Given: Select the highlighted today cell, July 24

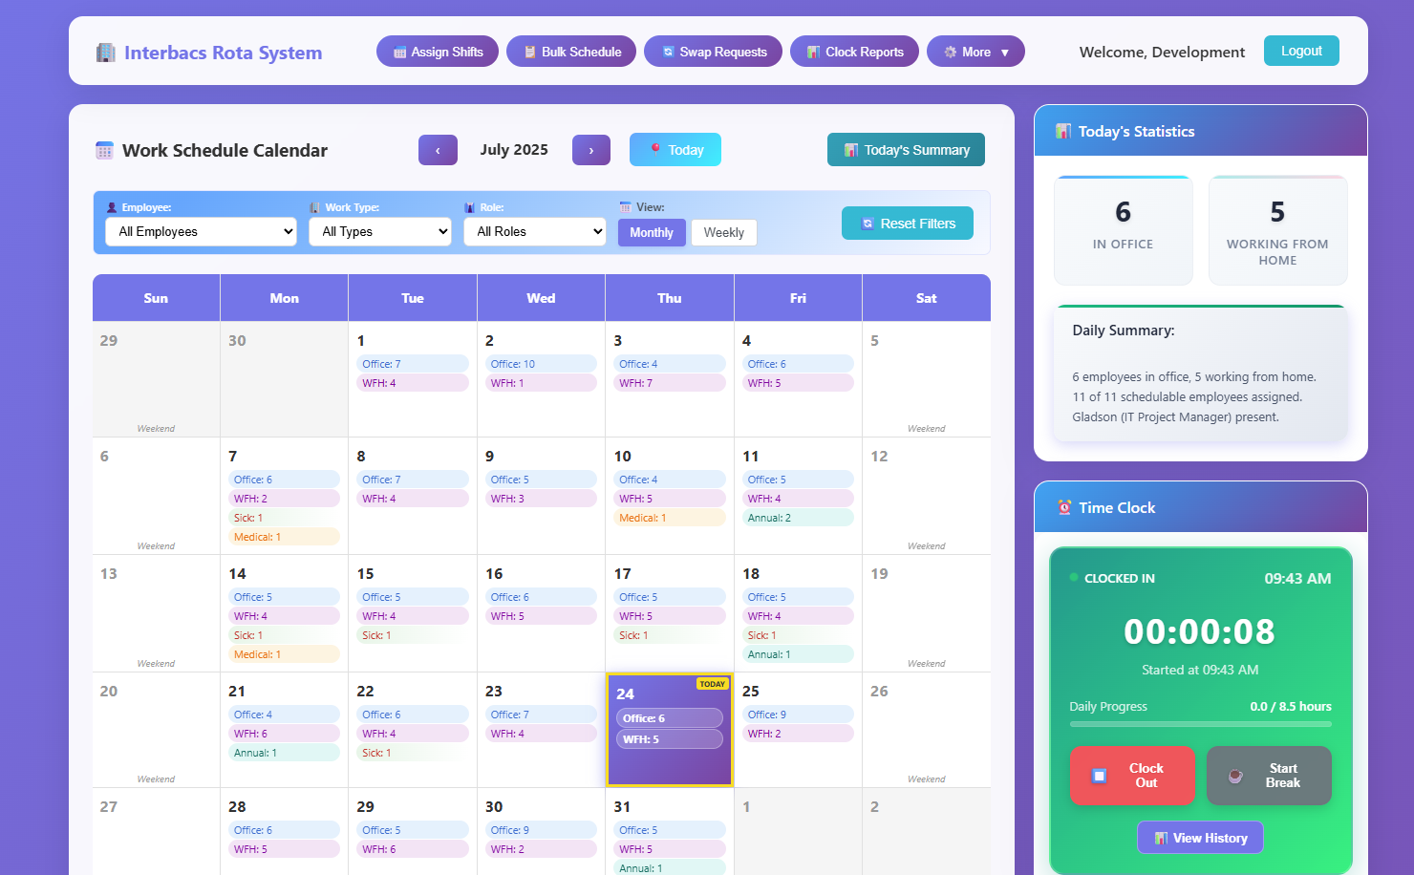Looking at the screenshot, I should 669,730.
